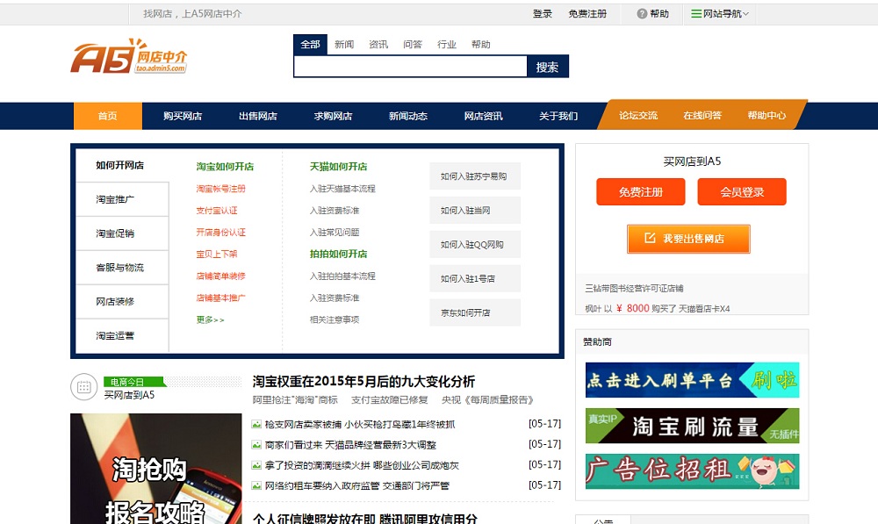878x524 pixels.
Task: Open the 天猫如何开店 heading link
Action: pyautogui.click(x=338, y=166)
